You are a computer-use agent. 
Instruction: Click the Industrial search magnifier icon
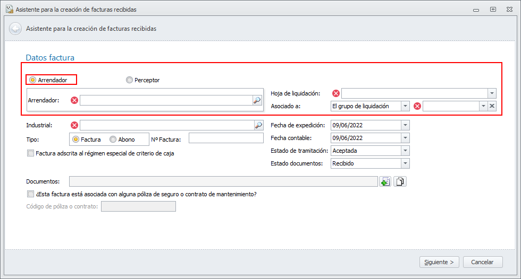coord(259,125)
